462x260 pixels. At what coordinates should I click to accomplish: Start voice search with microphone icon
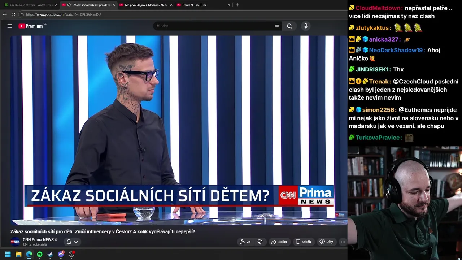(x=306, y=26)
